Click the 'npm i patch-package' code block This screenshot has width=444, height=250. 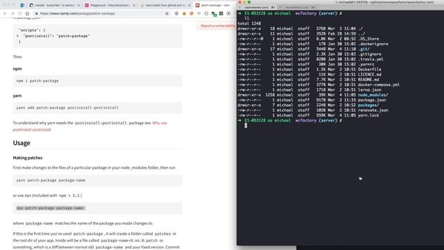pos(97,81)
